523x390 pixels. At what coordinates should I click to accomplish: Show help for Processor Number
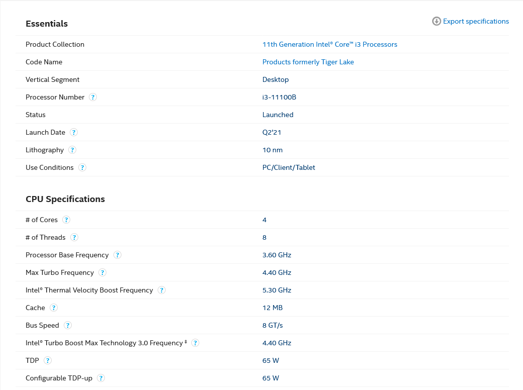pyautogui.click(x=93, y=97)
